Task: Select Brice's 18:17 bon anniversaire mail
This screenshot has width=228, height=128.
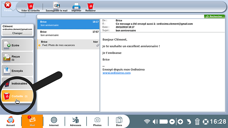Action: click(x=68, y=24)
